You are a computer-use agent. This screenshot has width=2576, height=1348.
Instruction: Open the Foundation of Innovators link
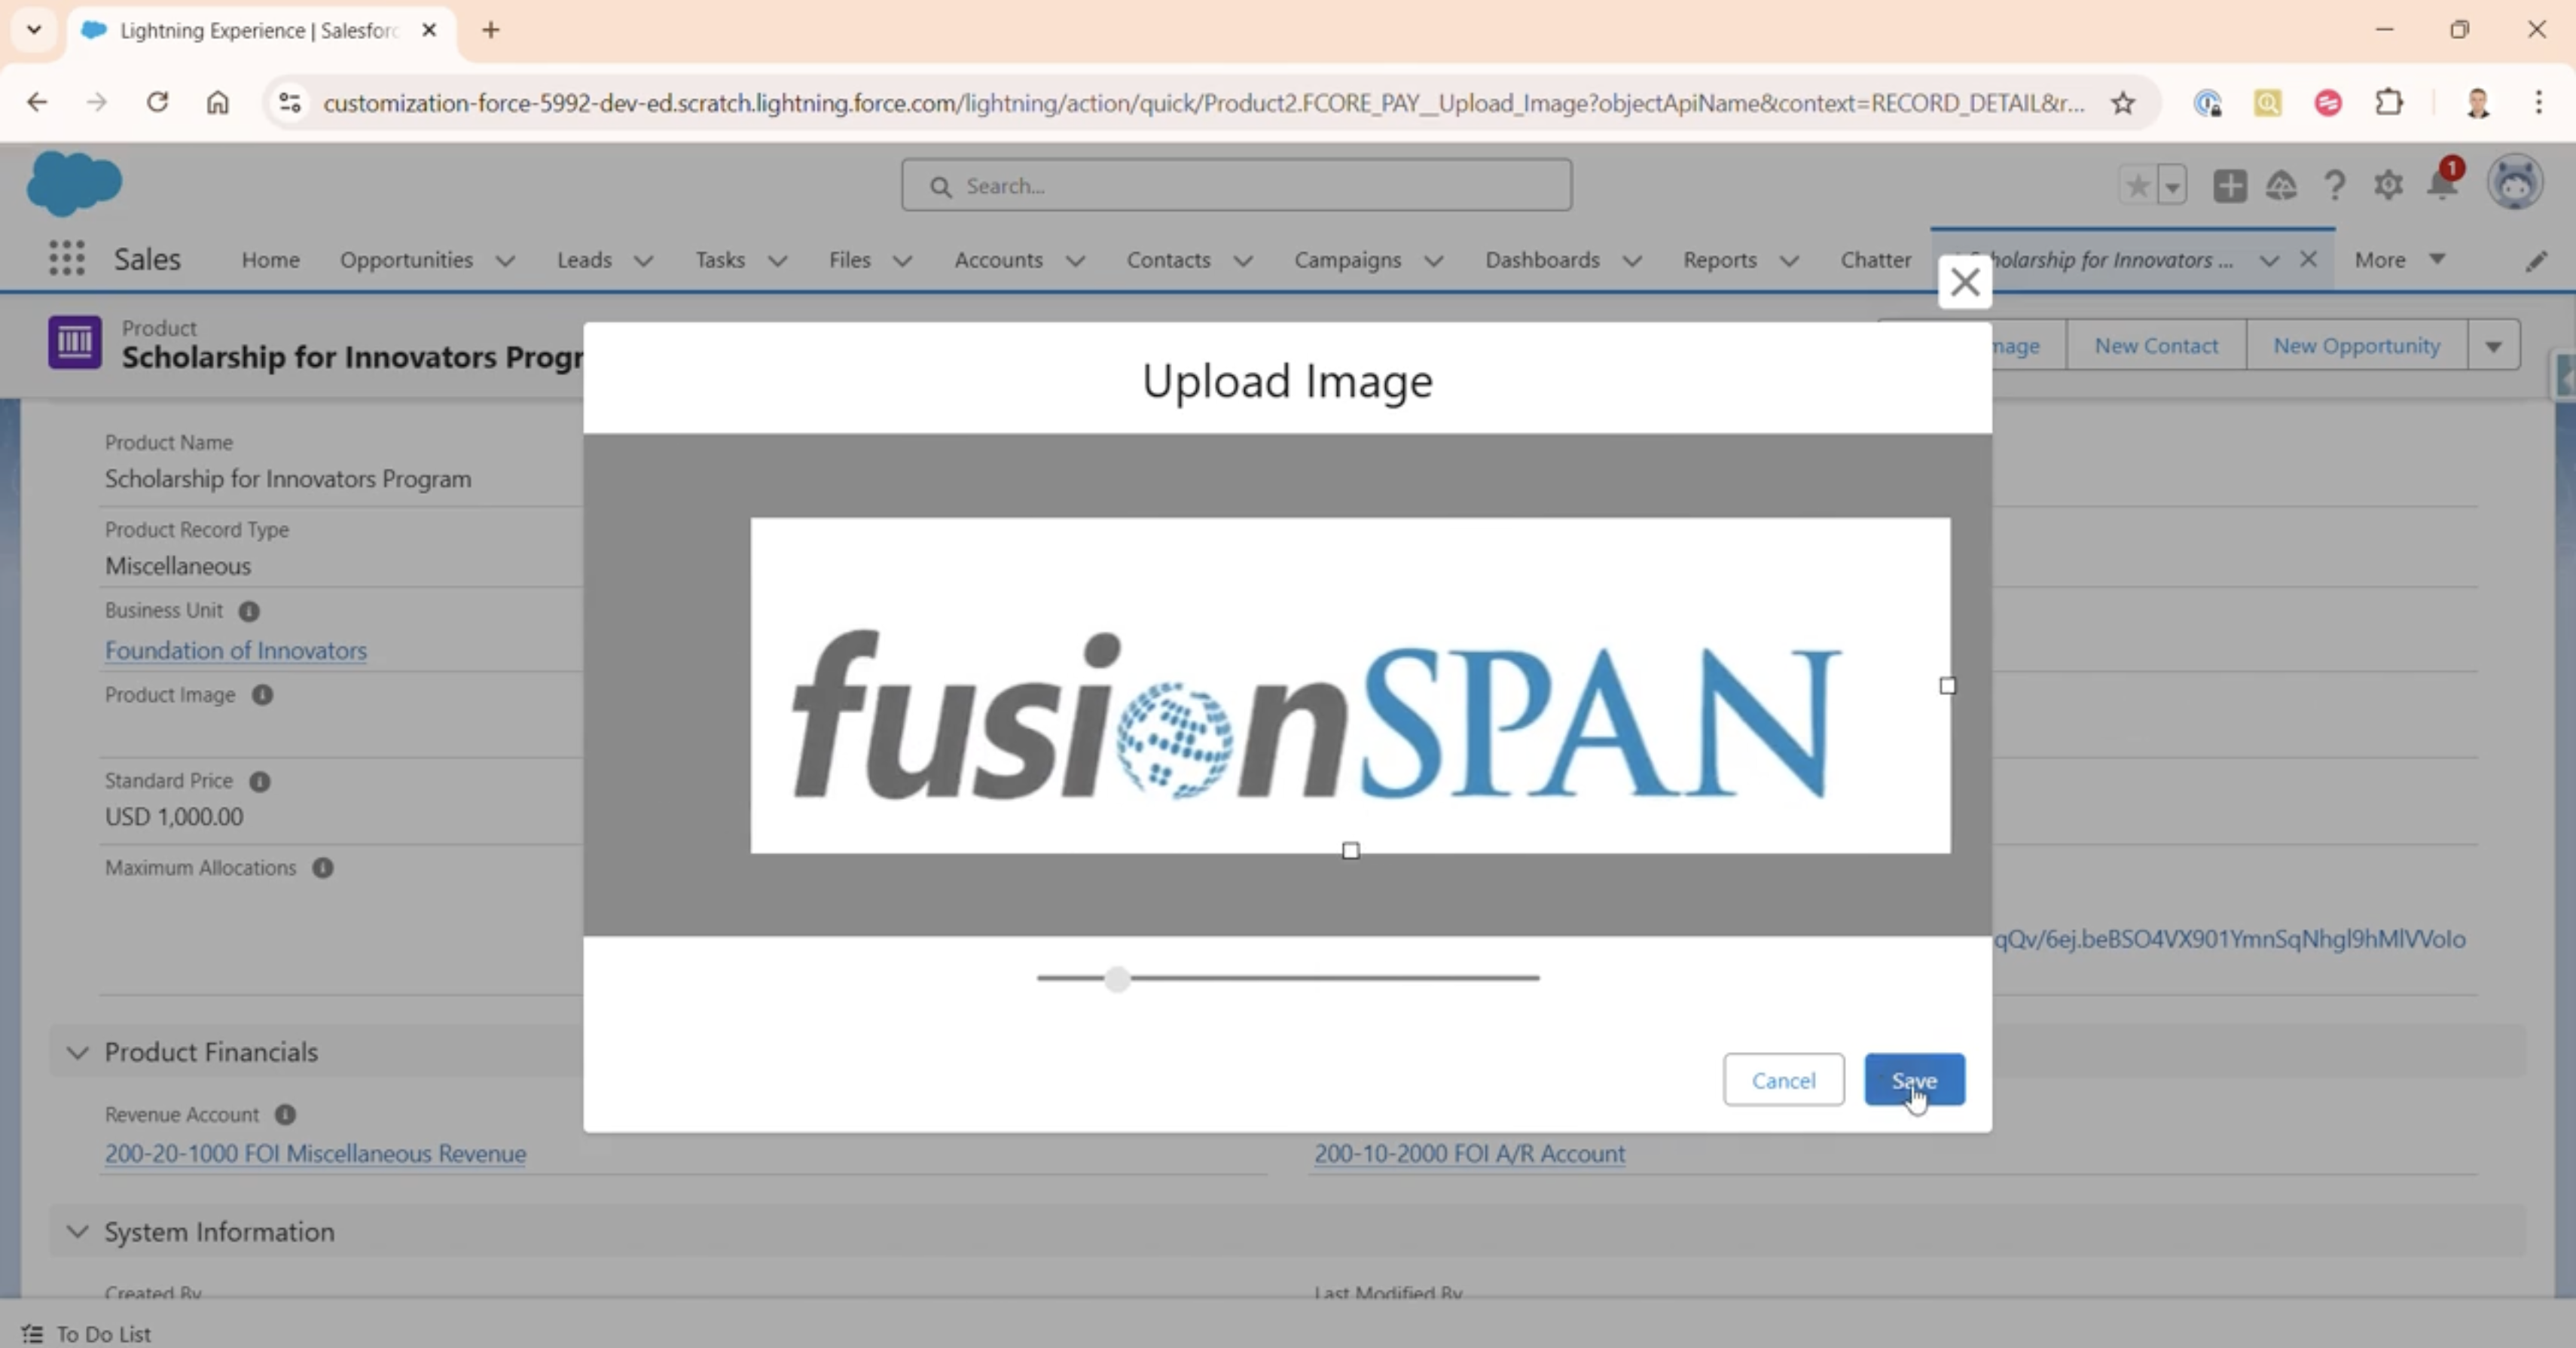pyautogui.click(x=236, y=650)
